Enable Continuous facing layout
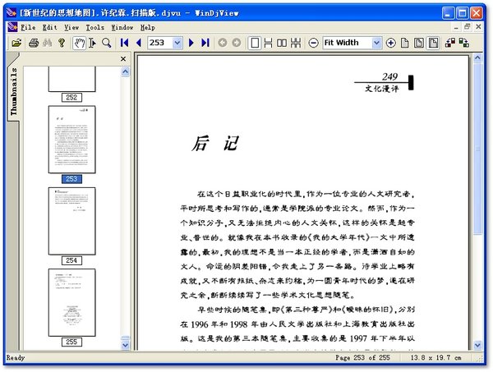The image size is (493, 372). pos(296,43)
